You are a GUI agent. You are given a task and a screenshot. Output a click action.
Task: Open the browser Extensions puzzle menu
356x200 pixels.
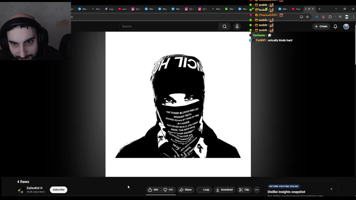[x=330, y=17]
